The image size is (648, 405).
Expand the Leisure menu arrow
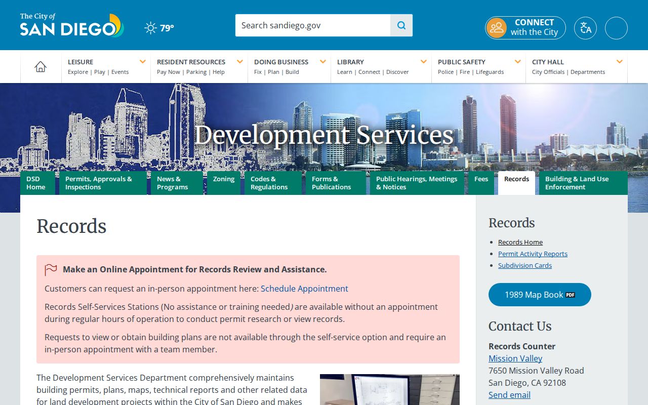tap(143, 62)
